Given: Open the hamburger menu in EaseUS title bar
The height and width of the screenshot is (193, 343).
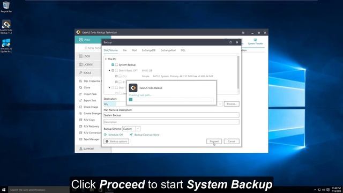Looking at the screenshot, I should click(x=243, y=33).
